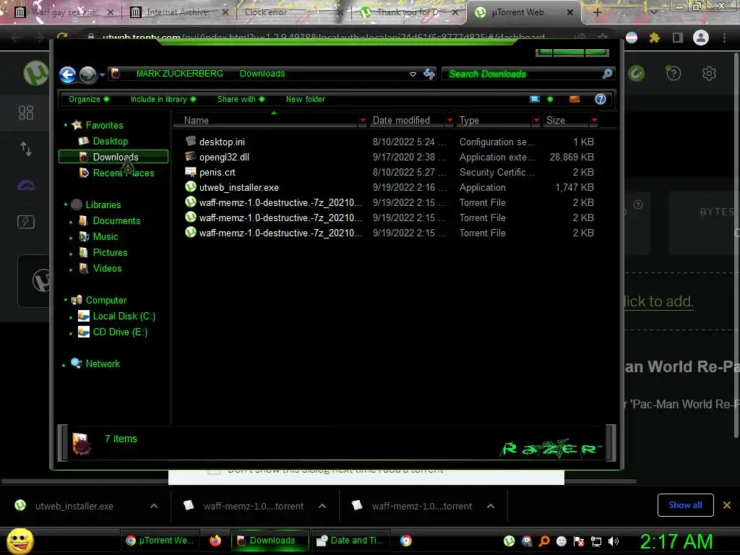Open the Include in library menu
This screenshot has height=555, width=740.
coord(163,99)
